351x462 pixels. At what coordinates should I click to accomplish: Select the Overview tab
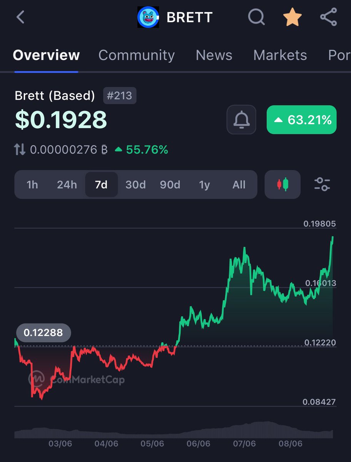46,55
